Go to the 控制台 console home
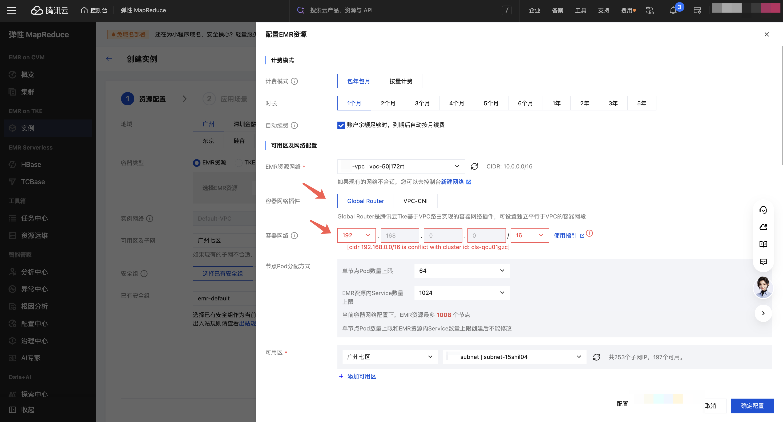 [94, 10]
